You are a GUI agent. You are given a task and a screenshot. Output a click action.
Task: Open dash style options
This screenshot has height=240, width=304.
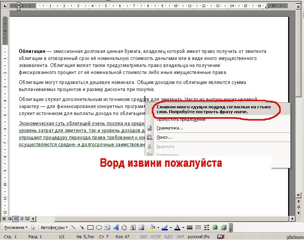198,227
